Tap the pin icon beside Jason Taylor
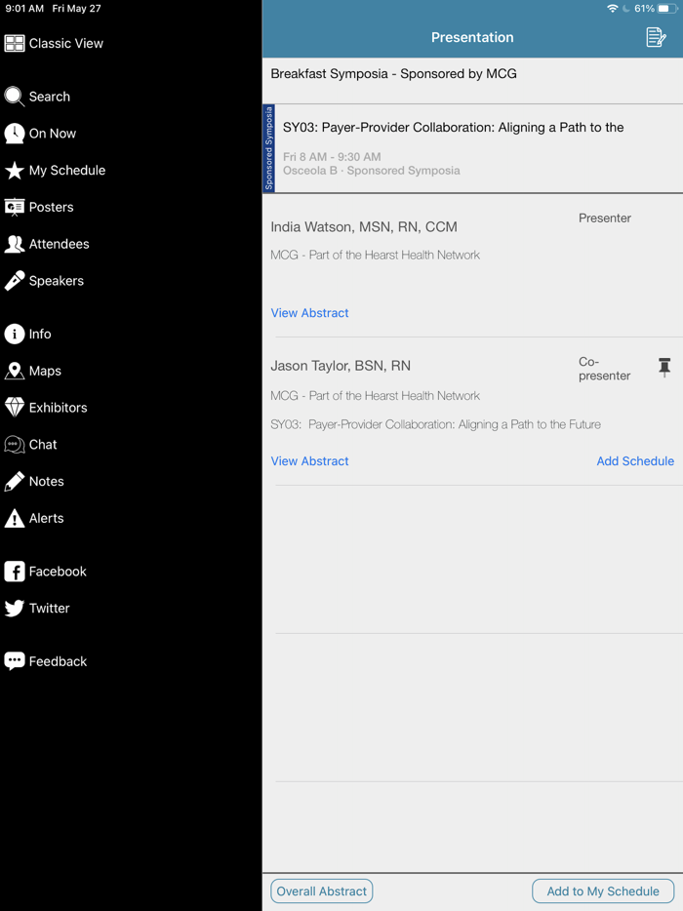Viewport: 683px width, 911px height. pos(664,367)
